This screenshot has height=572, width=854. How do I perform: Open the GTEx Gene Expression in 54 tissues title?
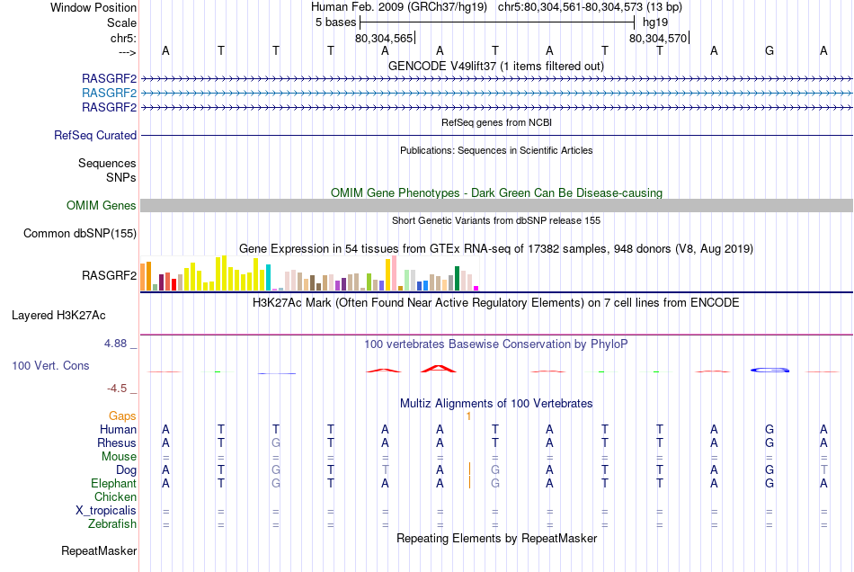pos(496,249)
